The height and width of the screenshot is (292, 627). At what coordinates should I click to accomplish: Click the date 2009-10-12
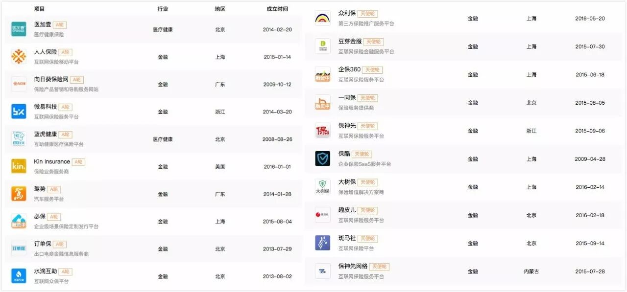point(277,85)
